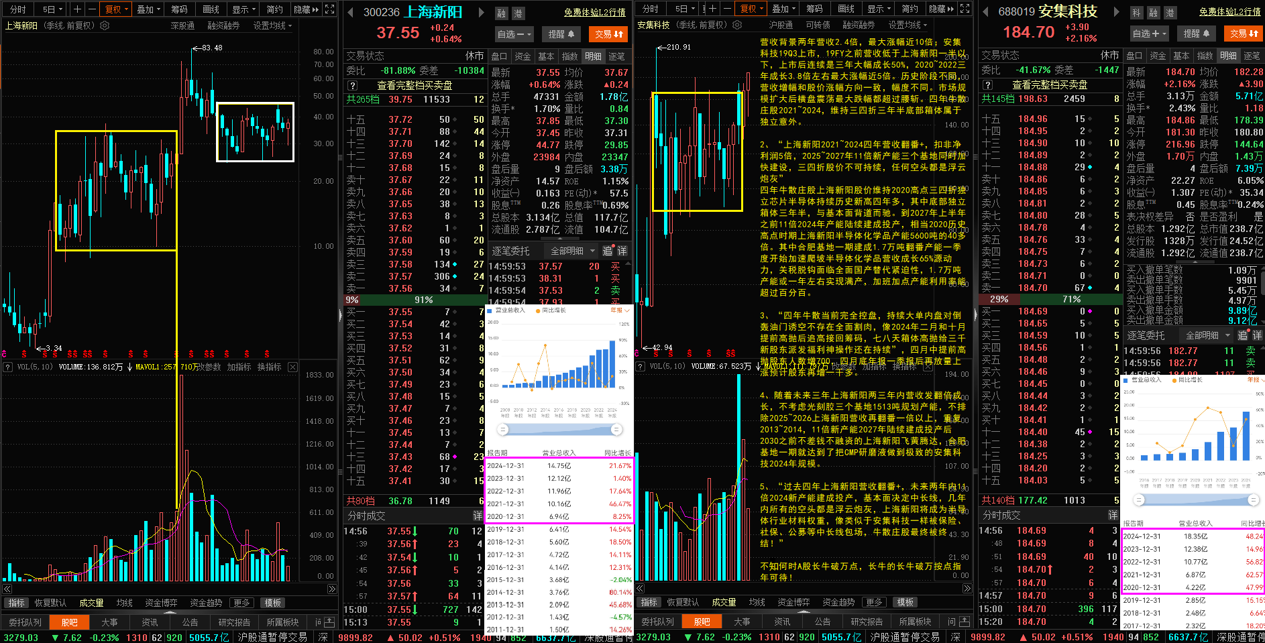Toggle 分时 view in the 上海新阳 chart toolbar
This screenshot has width=1265, height=643.
[18, 9]
